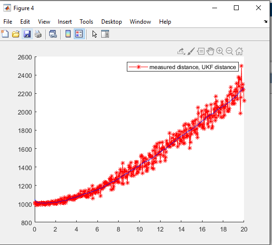Toggle the Insert Legend toolbar button
This screenshot has height=245, width=272.
(x=79, y=34)
